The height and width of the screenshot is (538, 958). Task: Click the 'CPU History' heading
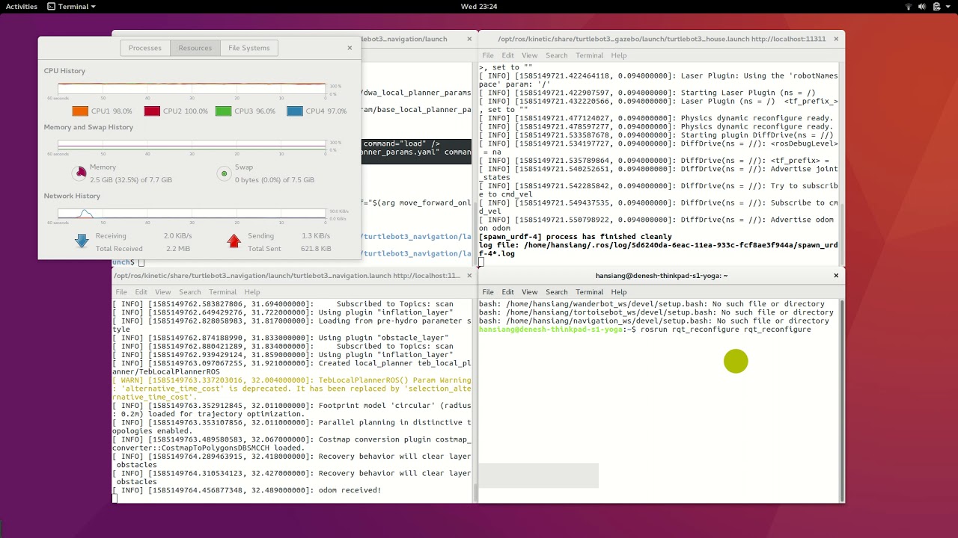tap(64, 71)
